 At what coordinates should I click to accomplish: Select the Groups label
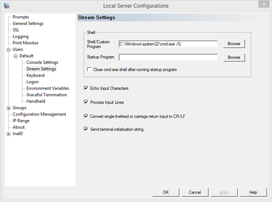pos(20,108)
